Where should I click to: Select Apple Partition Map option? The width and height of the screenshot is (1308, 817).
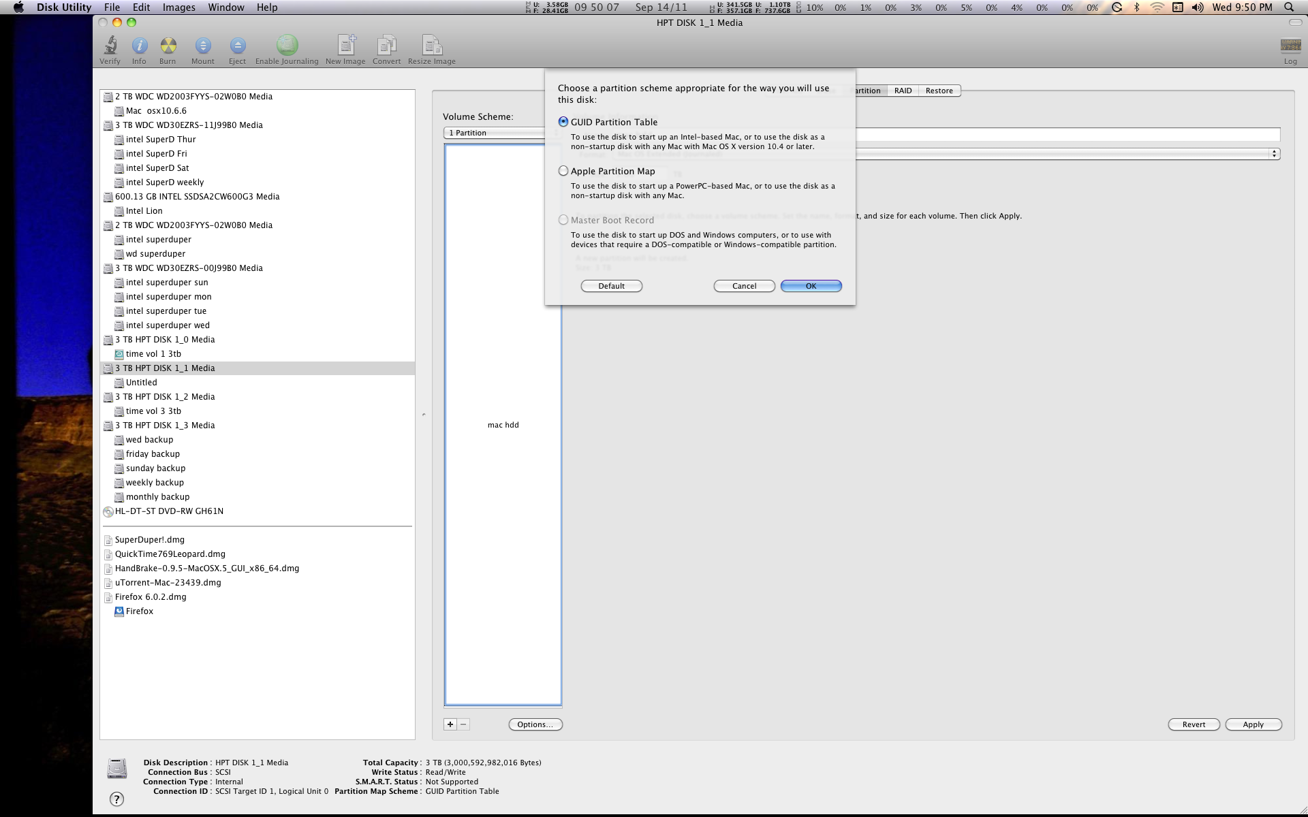point(563,171)
